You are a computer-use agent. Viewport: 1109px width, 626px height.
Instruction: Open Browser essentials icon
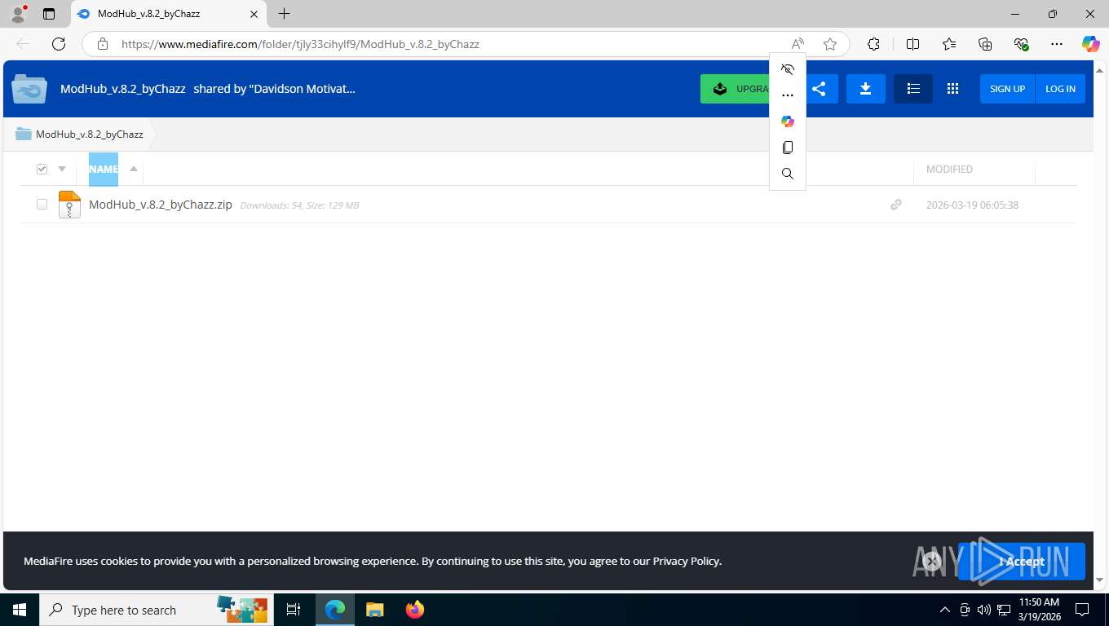click(x=1021, y=44)
